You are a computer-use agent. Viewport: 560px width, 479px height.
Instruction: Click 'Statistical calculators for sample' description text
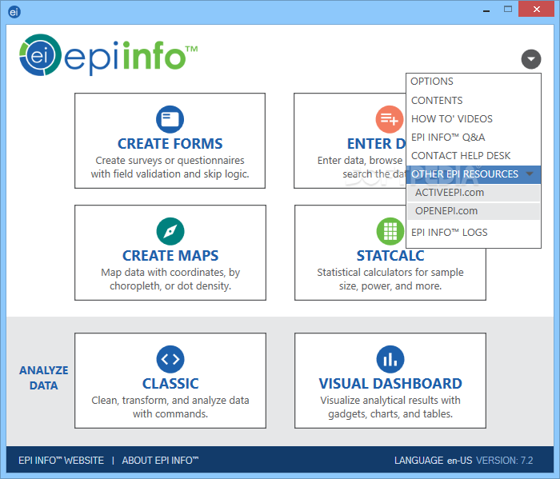[390, 273]
